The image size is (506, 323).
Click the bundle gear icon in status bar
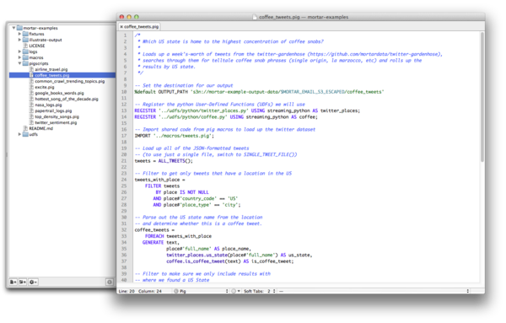tap(235, 291)
